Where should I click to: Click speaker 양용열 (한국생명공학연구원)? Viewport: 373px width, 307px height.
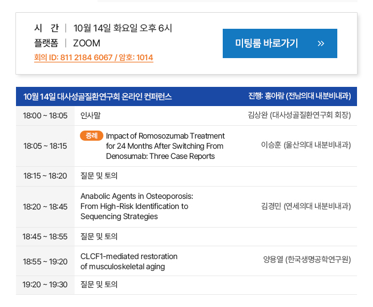click(x=307, y=260)
